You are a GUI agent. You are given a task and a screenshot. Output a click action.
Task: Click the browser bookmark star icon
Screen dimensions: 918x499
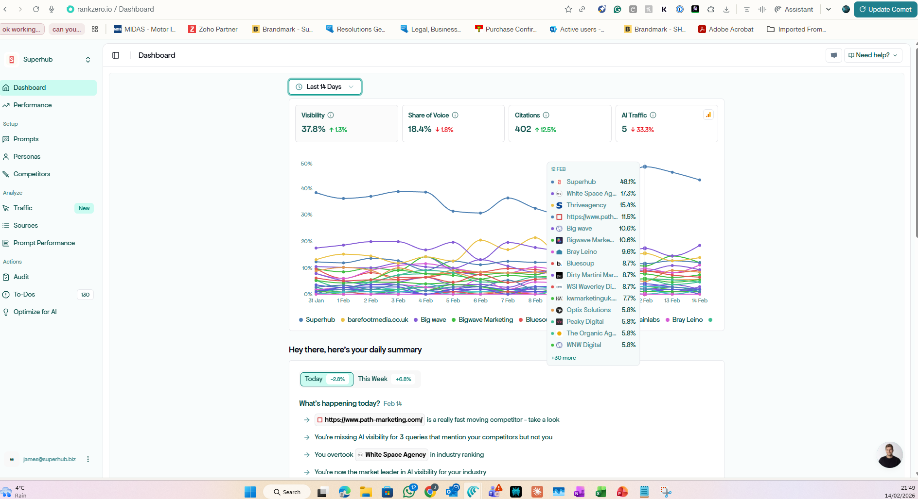568,9
